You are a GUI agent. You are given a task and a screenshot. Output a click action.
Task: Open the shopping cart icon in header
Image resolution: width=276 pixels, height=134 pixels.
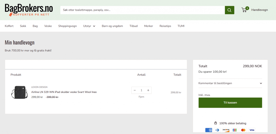coord(244,10)
